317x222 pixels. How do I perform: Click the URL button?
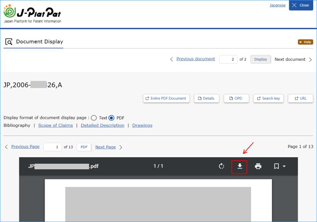(x=301, y=98)
